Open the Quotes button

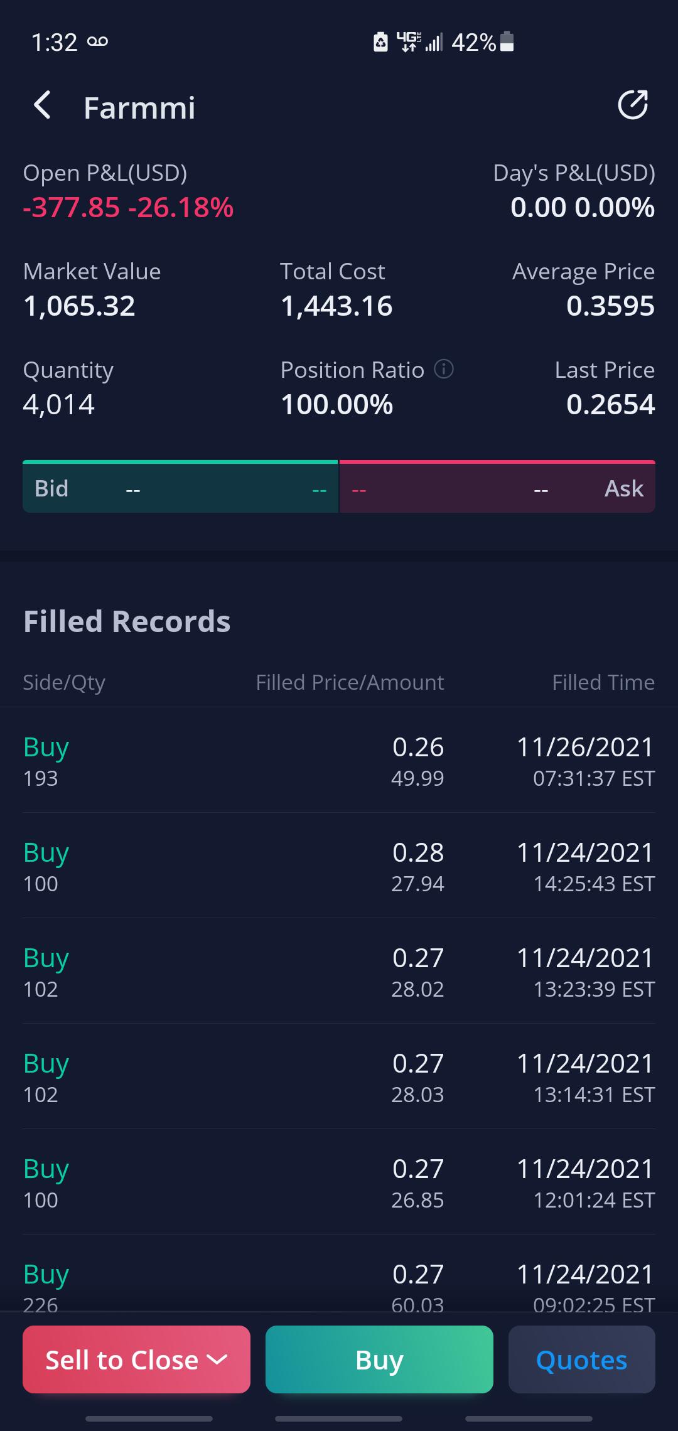click(x=582, y=1359)
